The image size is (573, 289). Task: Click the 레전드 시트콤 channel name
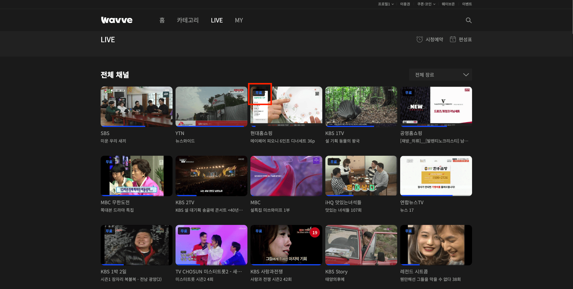(414, 272)
